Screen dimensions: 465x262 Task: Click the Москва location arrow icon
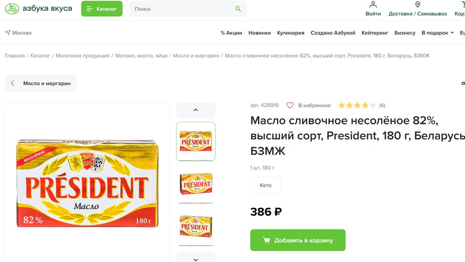click(8, 33)
